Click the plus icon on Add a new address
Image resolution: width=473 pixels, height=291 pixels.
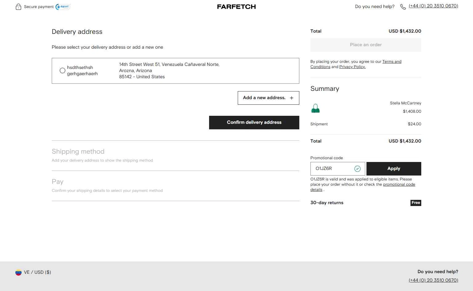pyautogui.click(x=292, y=98)
